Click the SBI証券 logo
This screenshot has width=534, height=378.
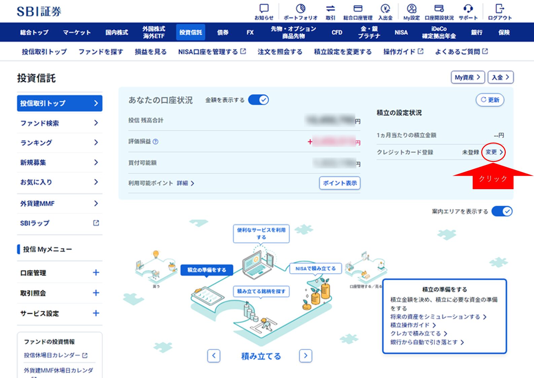point(39,11)
